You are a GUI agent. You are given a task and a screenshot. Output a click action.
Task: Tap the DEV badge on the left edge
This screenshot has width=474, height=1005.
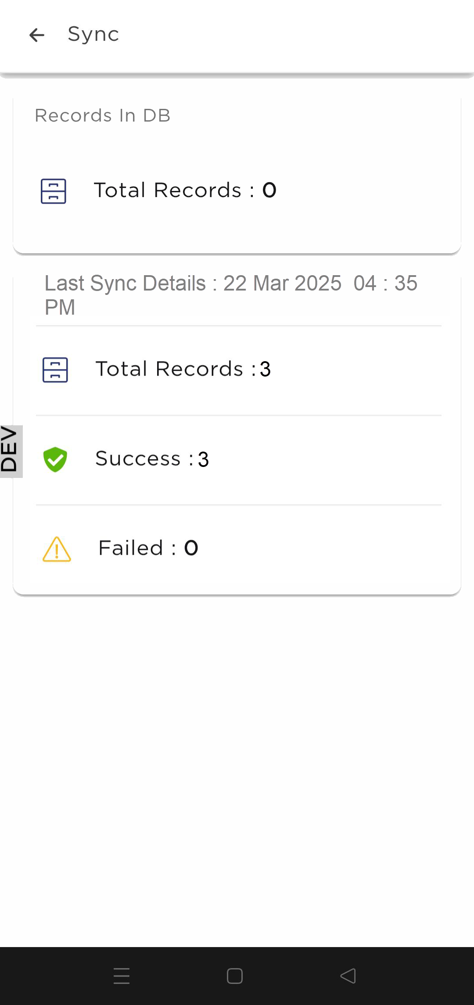[x=11, y=451]
